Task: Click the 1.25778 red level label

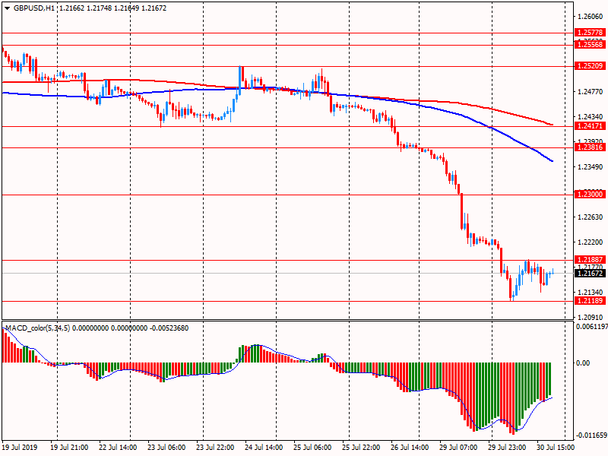Action: (x=590, y=33)
